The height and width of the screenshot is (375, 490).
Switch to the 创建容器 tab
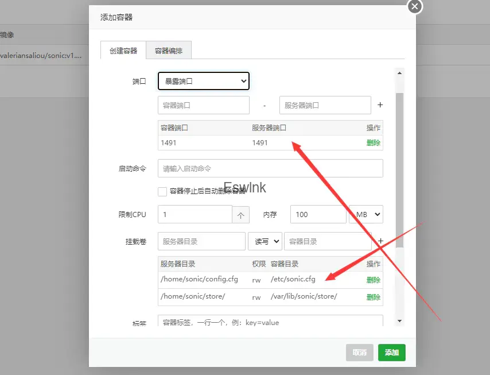pos(123,51)
